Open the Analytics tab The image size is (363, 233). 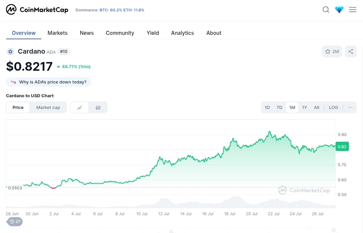pyautogui.click(x=183, y=33)
